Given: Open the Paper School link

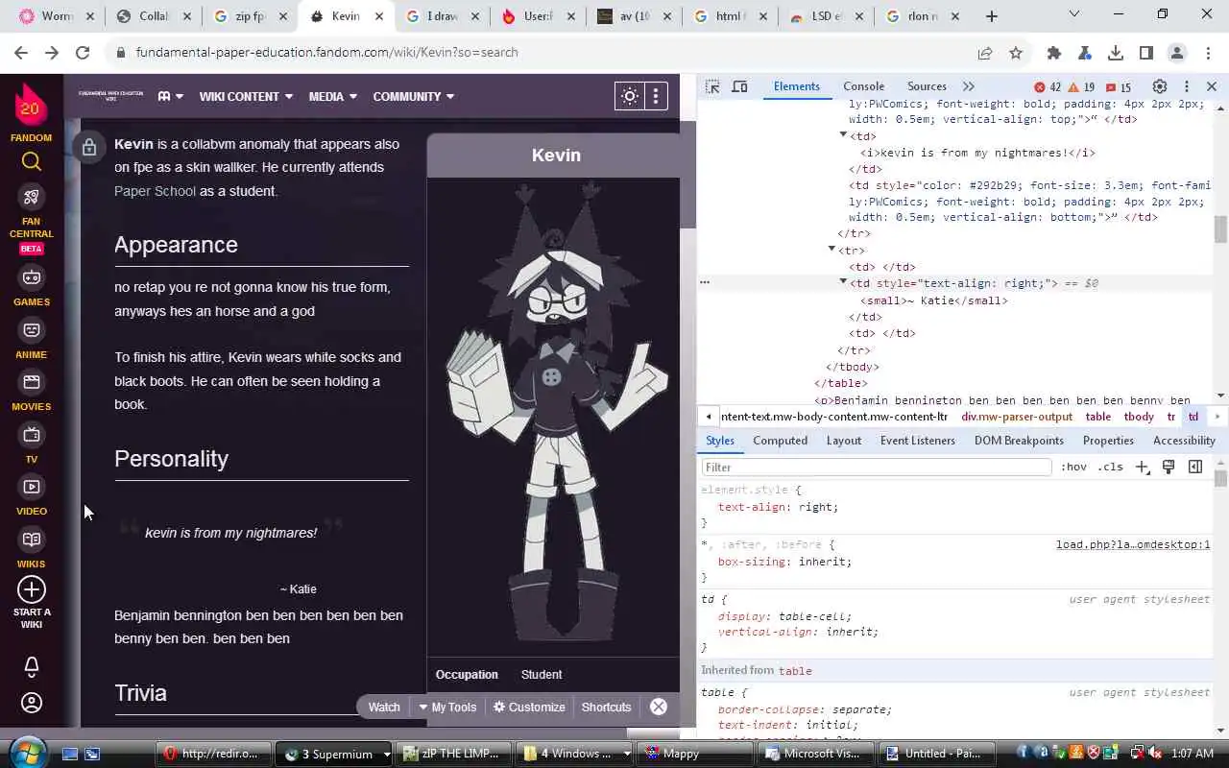Looking at the screenshot, I should pos(155,191).
